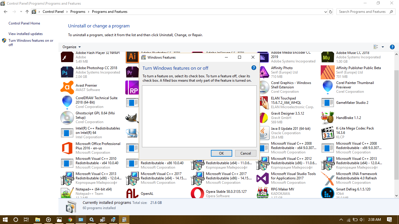Open View installed updates link
Image resolution: width=399 pixels, height=224 pixels.
click(25, 34)
